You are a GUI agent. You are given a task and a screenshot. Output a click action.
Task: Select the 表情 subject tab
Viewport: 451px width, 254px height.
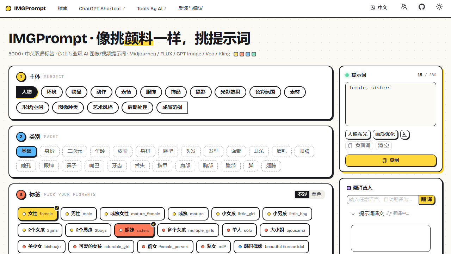[126, 92]
